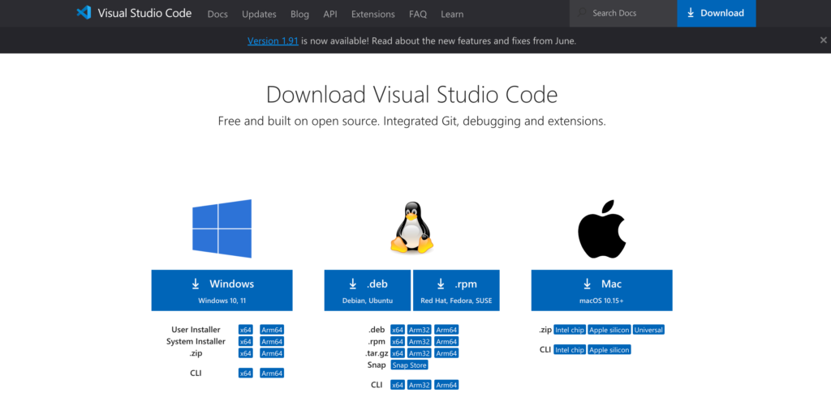831x414 pixels.
Task: Click the Windows logo image
Action: 222,228
